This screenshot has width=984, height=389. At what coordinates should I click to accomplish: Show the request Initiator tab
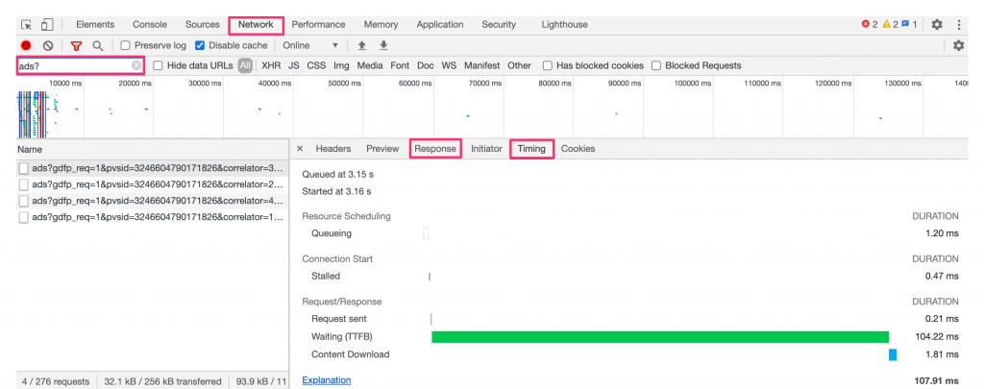(x=486, y=149)
